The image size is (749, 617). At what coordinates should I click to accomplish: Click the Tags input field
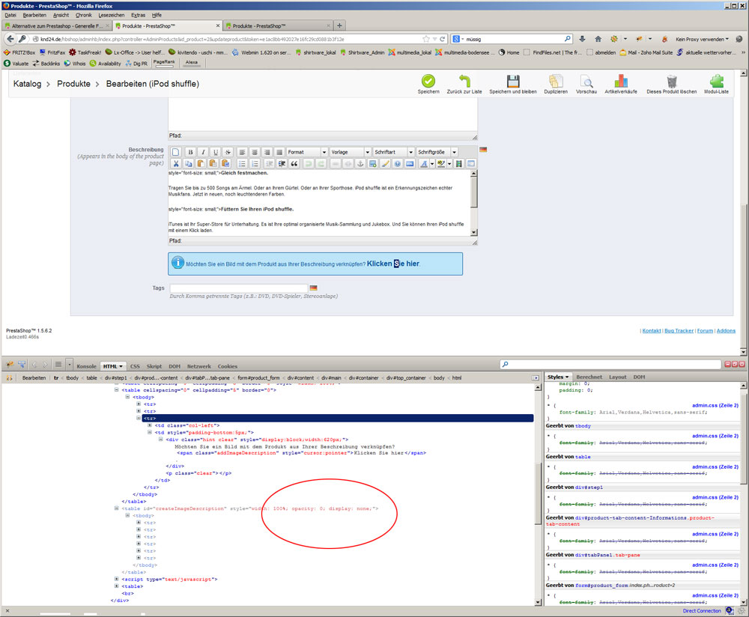click(x=238, y=288)
